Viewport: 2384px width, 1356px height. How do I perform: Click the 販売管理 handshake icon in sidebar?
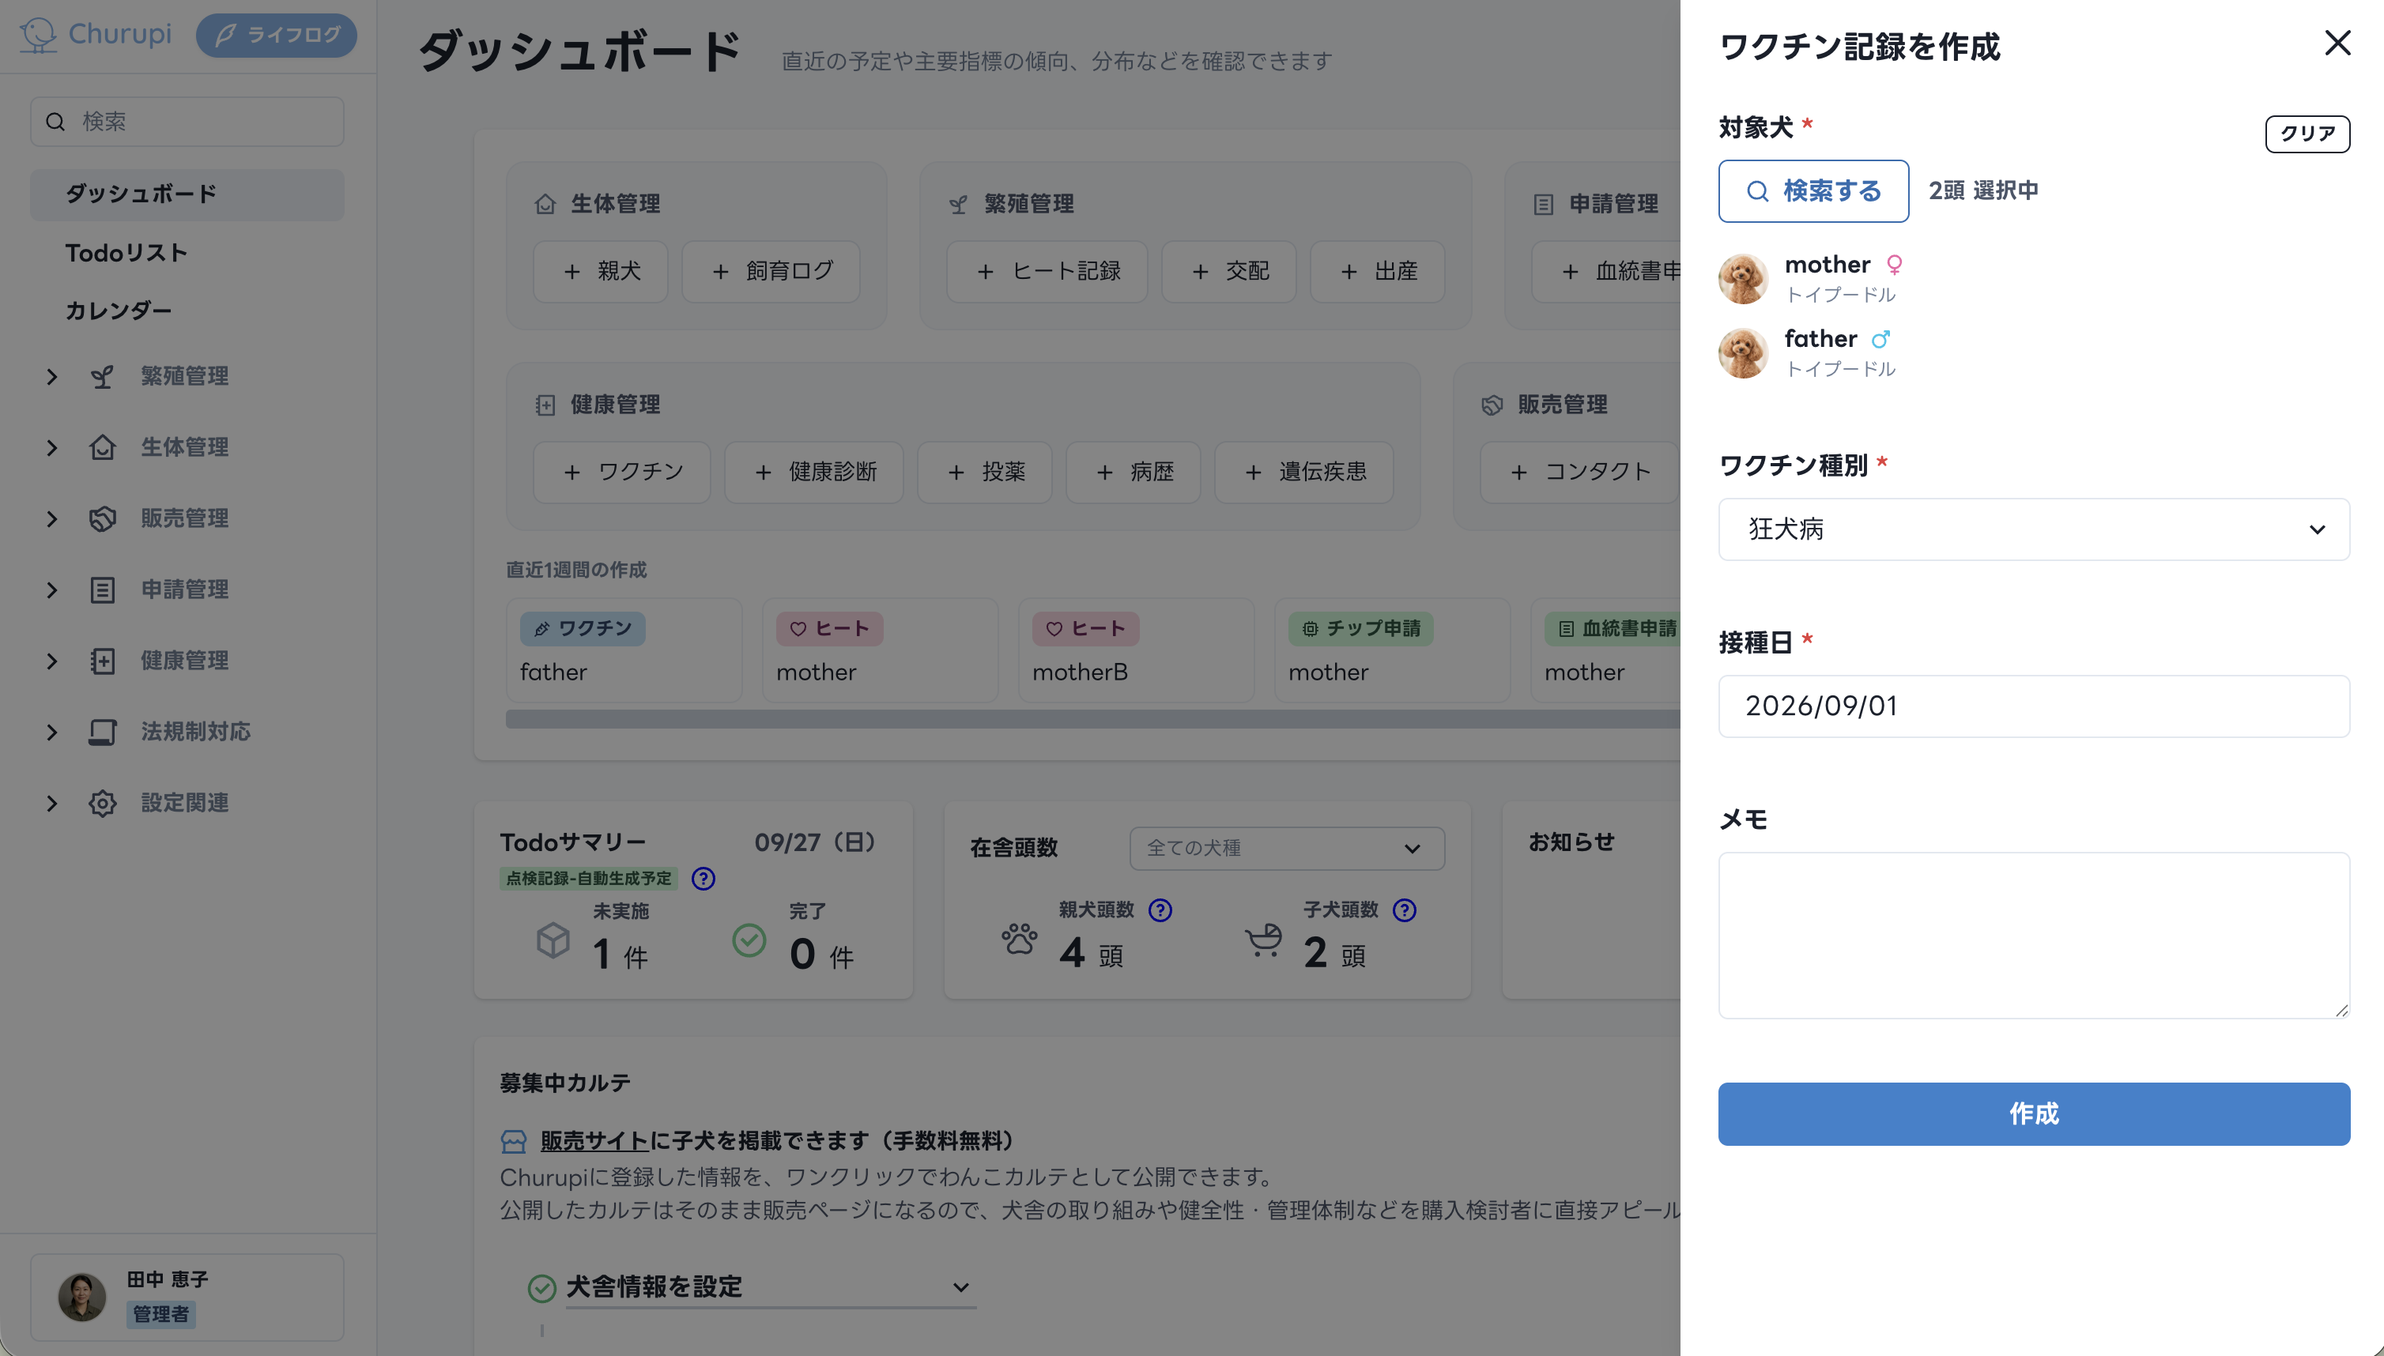103,518
